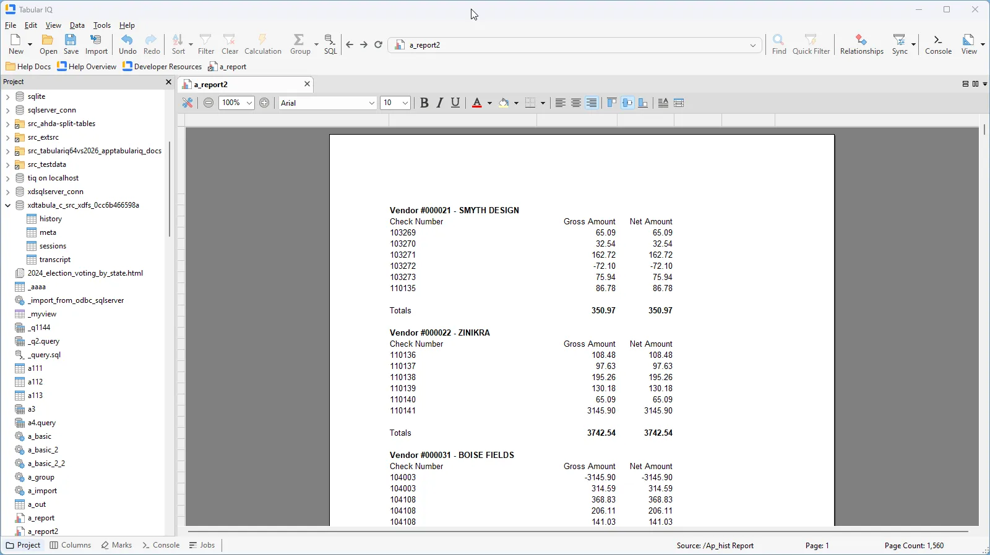Switch to the Columns panel tab
The width and height of the screenshot is (990, 555).
tap(71, 545)
